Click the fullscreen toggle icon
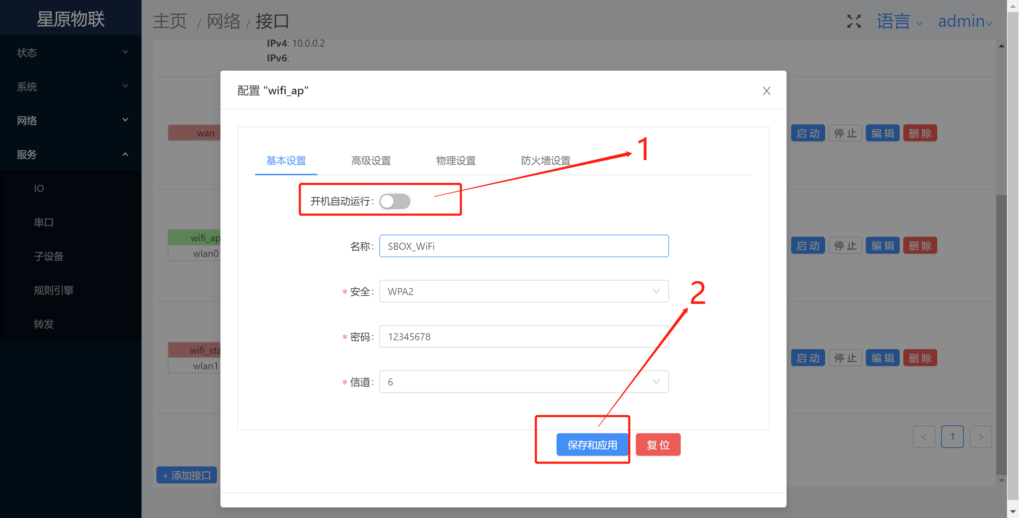Viewport: 1019px width, 518px height. click(x=854, y=21)
